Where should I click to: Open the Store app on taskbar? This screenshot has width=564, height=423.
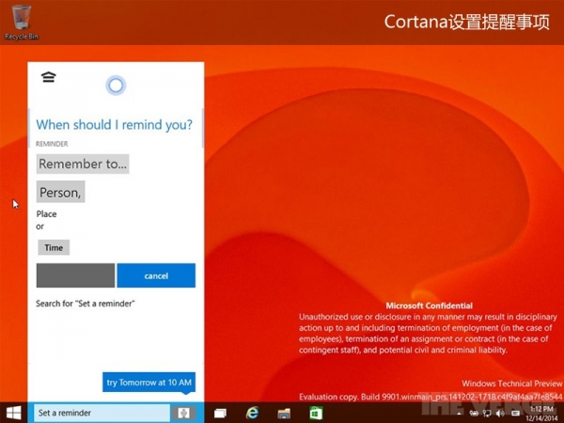(x=317, y=413)
